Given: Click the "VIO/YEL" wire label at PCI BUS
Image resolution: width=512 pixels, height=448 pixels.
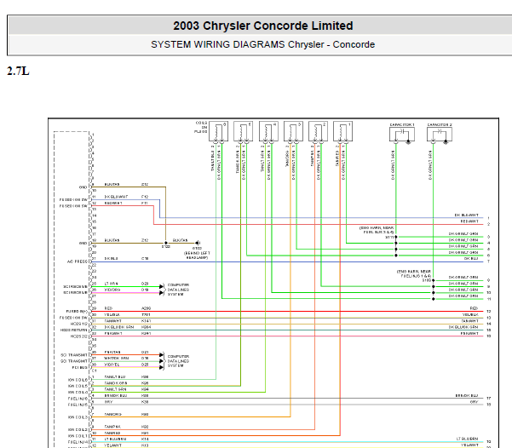Looking at the screenshot, I should coord(112,365).
